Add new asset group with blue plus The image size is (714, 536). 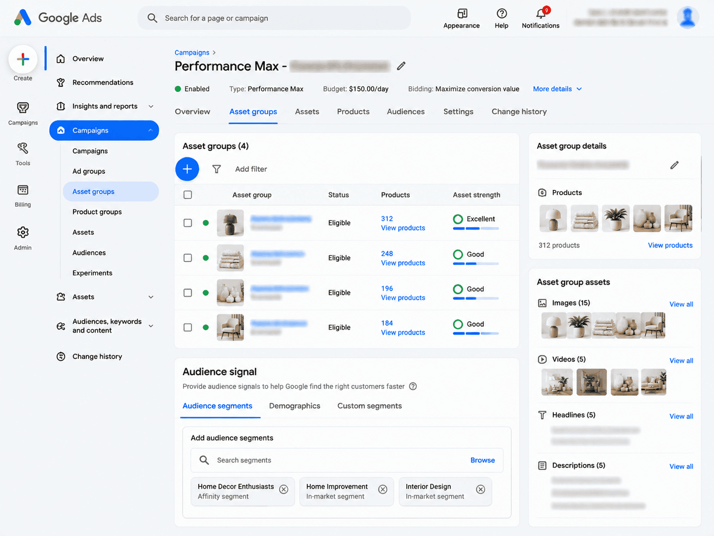tap(187, 169)
